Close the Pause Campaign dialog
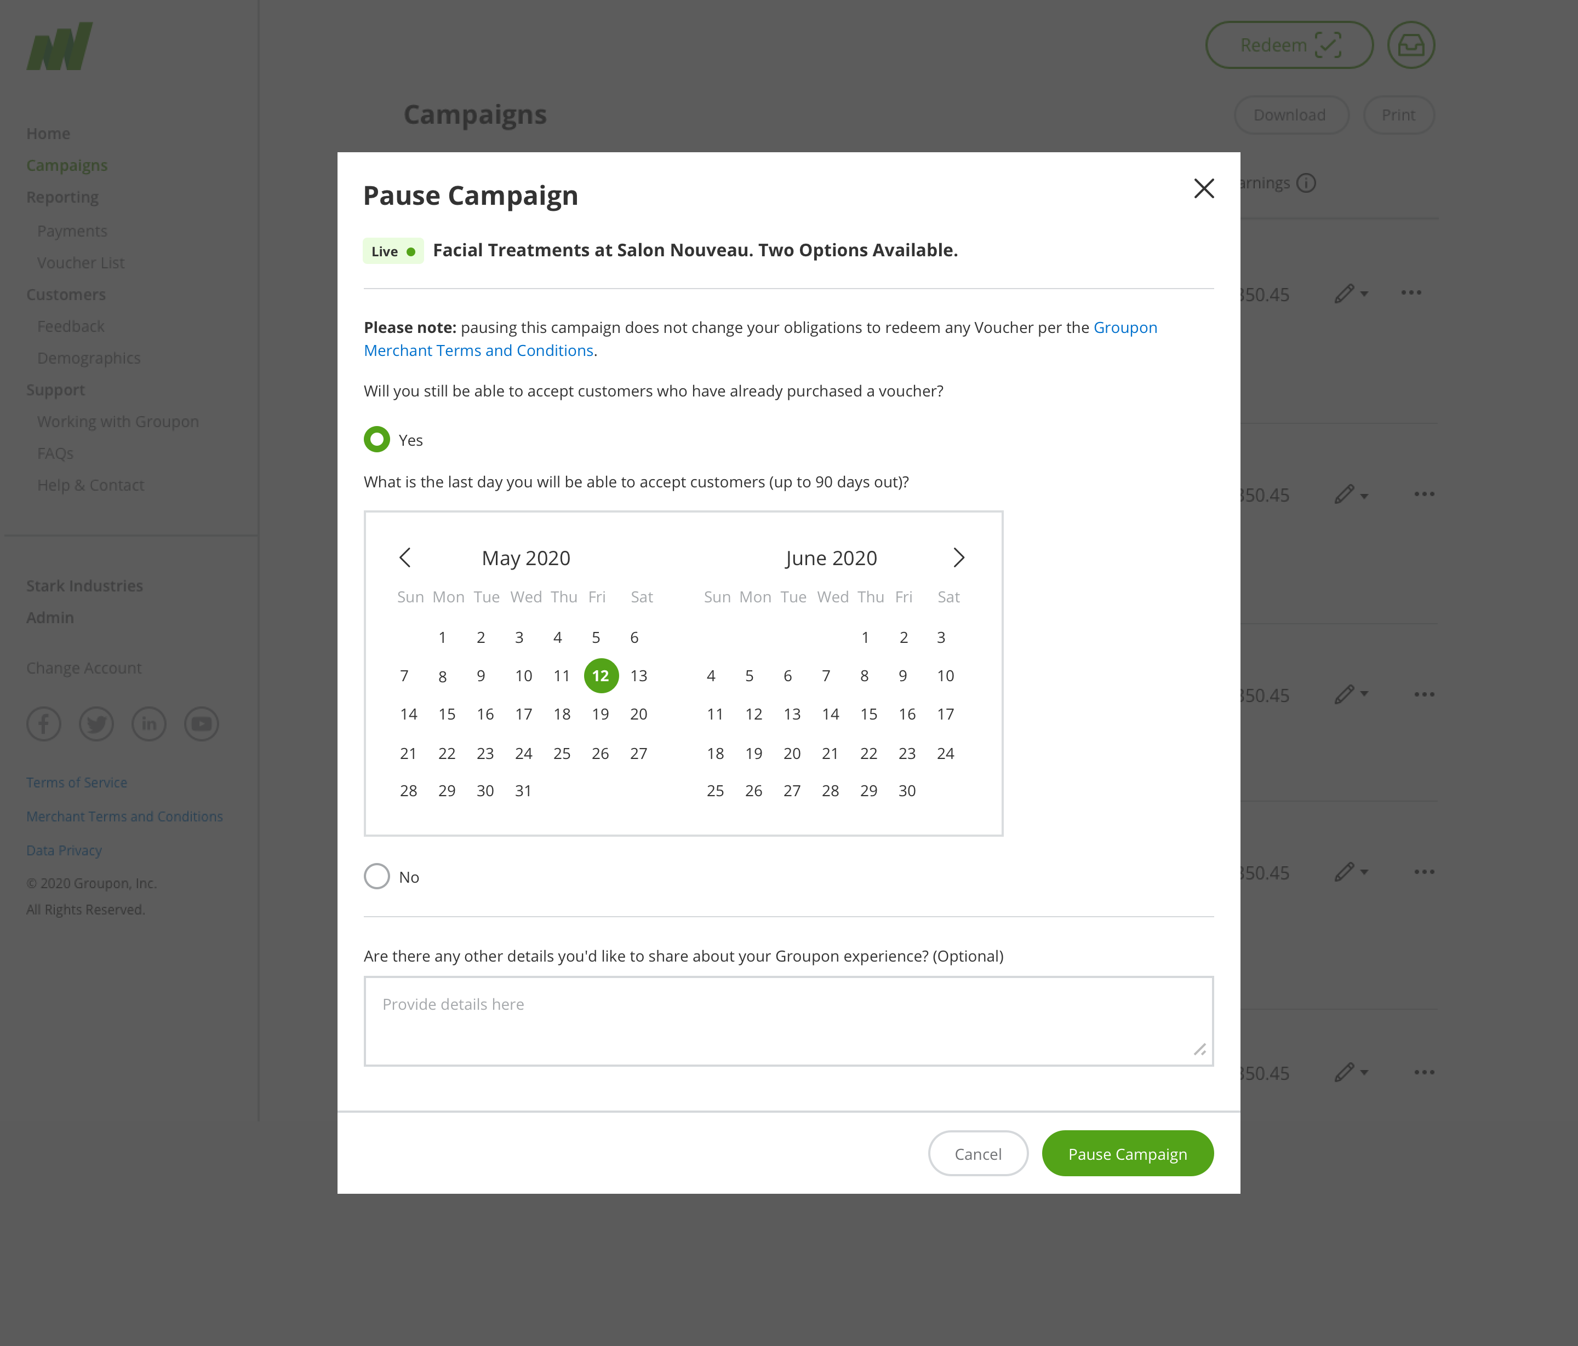Viewport: 1578px width, 1346px height. coord(1203,189)
